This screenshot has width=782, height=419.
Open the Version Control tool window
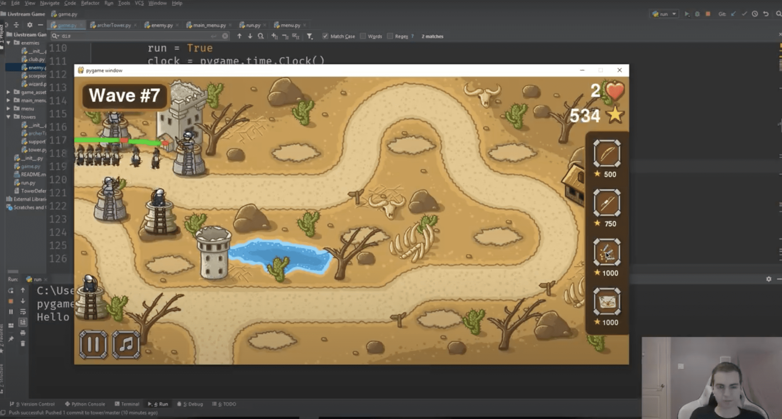pyautogui.click(x=32, y=404)
